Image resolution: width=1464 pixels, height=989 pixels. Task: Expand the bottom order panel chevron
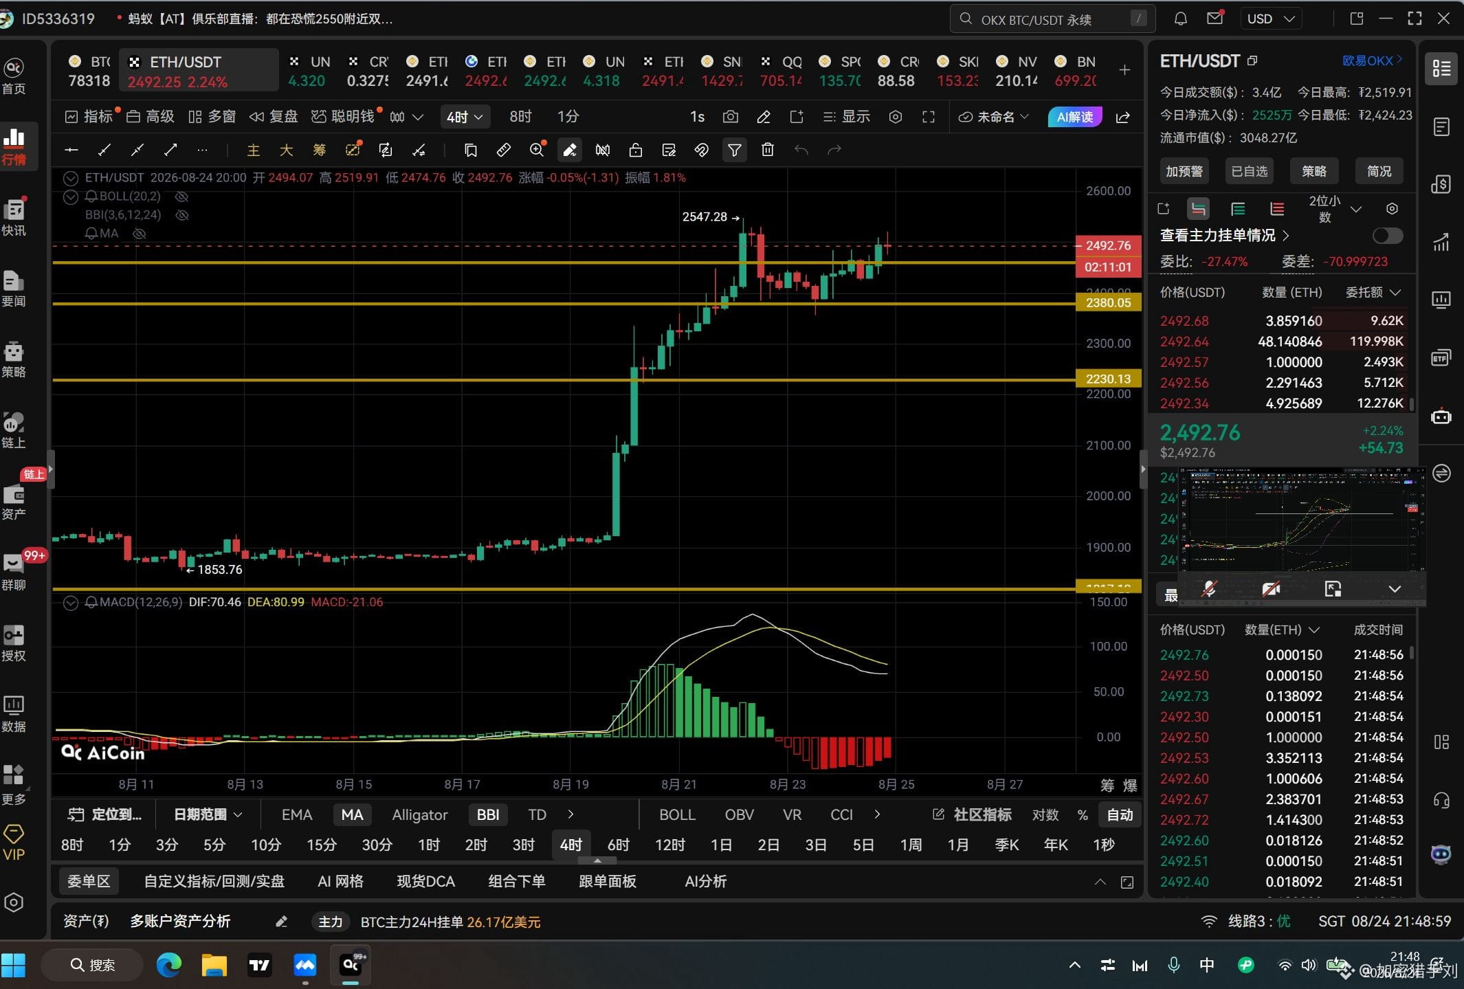(1100, 882)
